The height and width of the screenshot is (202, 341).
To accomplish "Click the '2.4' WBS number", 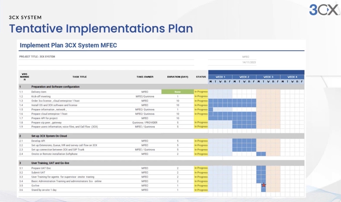I will 21,154.
